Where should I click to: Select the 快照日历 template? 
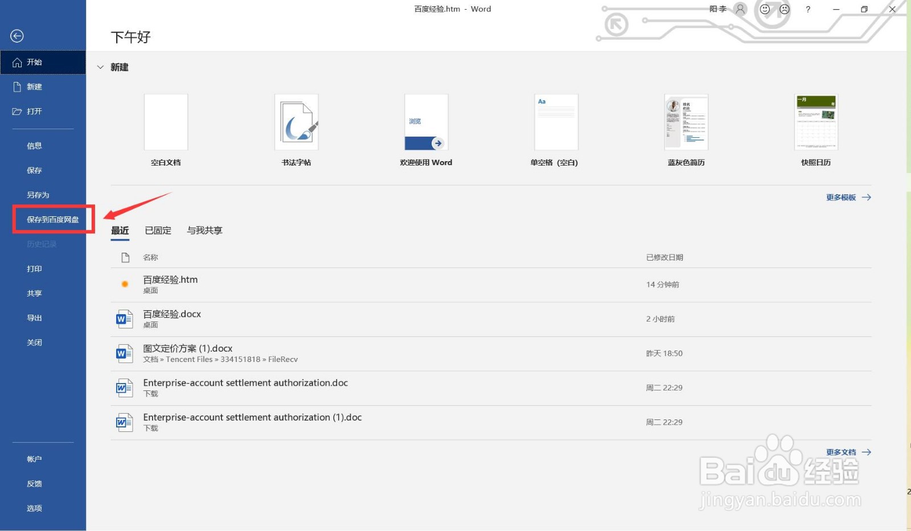[x=816, y=122]
